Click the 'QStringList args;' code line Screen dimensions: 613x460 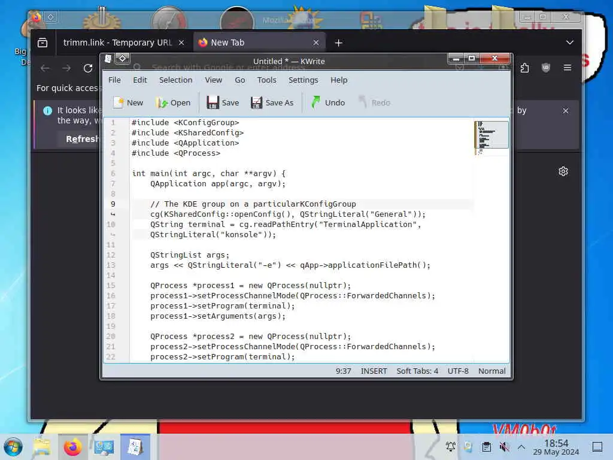(x=190, y=255)
